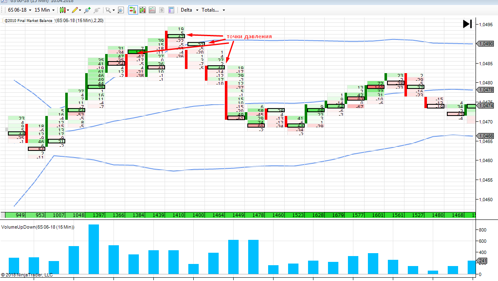Click the jump-to-latest-bar arrow on chart
This screenshot has width=498, height=281.
pyautogui.click(x=467, y=24)
